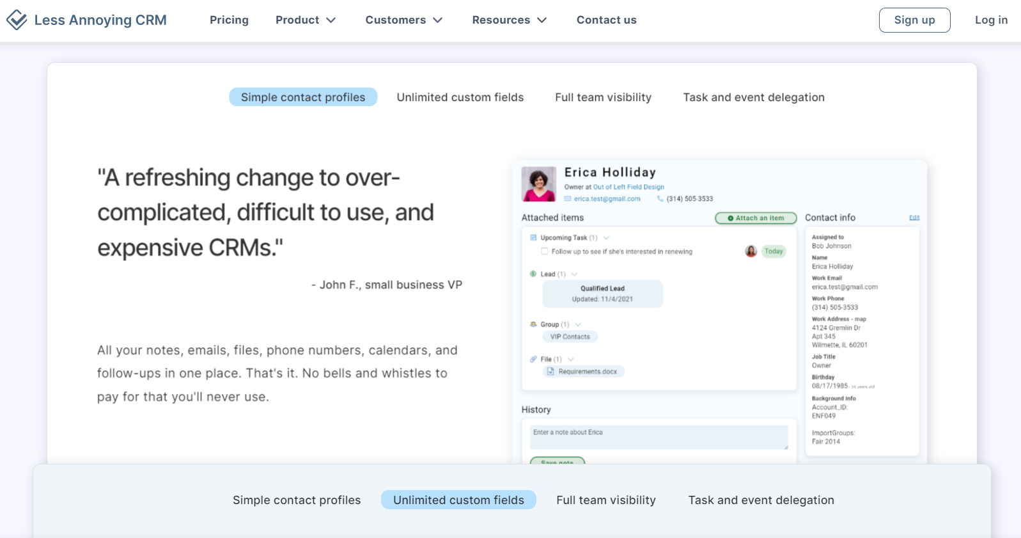The width and height of the screenshot is (1021, 538).
Task: Click the '- John F., small business VP' attribution
Action: (387, 285)
